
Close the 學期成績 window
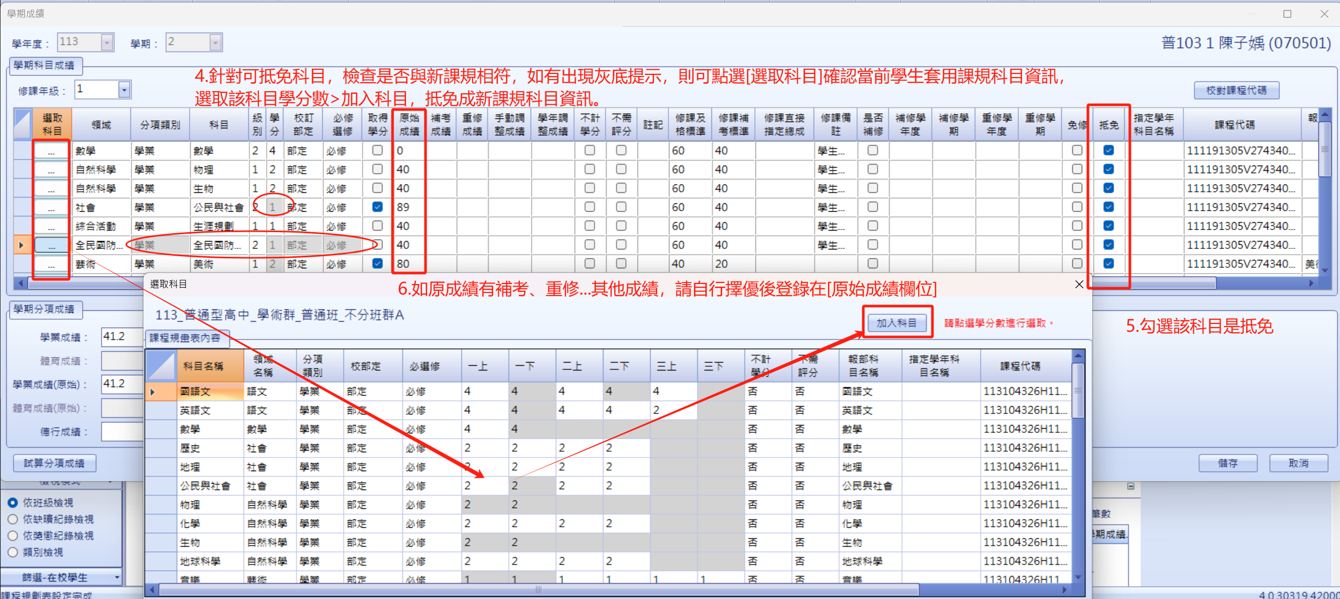[1324, 14]
